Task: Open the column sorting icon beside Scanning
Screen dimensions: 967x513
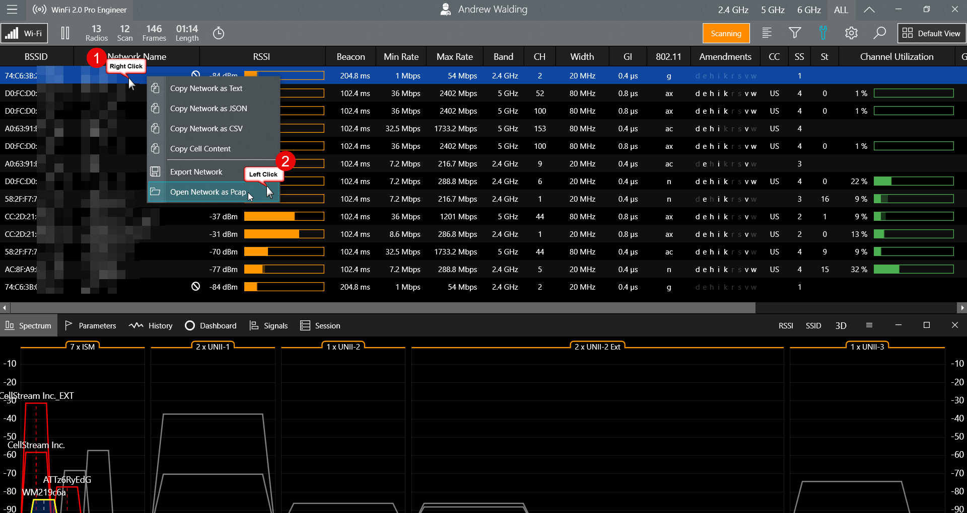Action: coord(767,33)
